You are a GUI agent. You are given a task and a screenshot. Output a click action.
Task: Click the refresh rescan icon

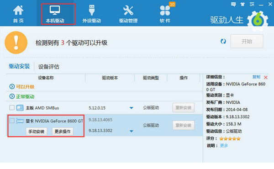click(223, 42)
